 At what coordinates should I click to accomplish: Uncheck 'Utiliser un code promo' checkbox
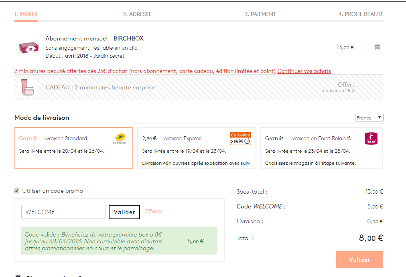17,191
